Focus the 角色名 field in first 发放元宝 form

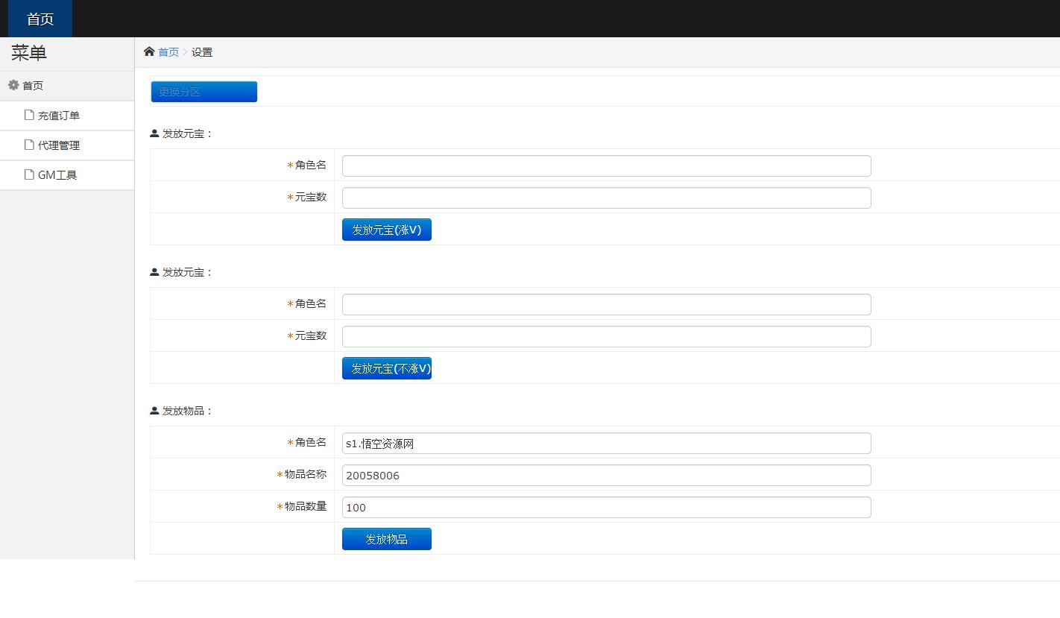coord(606,165)
